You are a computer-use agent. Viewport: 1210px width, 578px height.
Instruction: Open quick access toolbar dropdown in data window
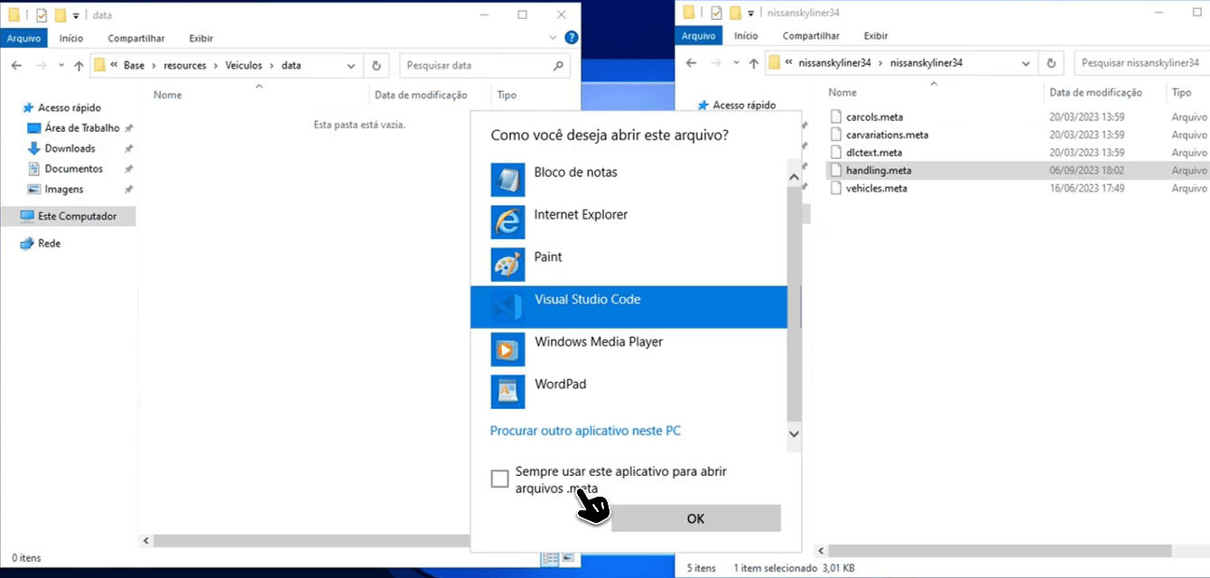point(76,15)
